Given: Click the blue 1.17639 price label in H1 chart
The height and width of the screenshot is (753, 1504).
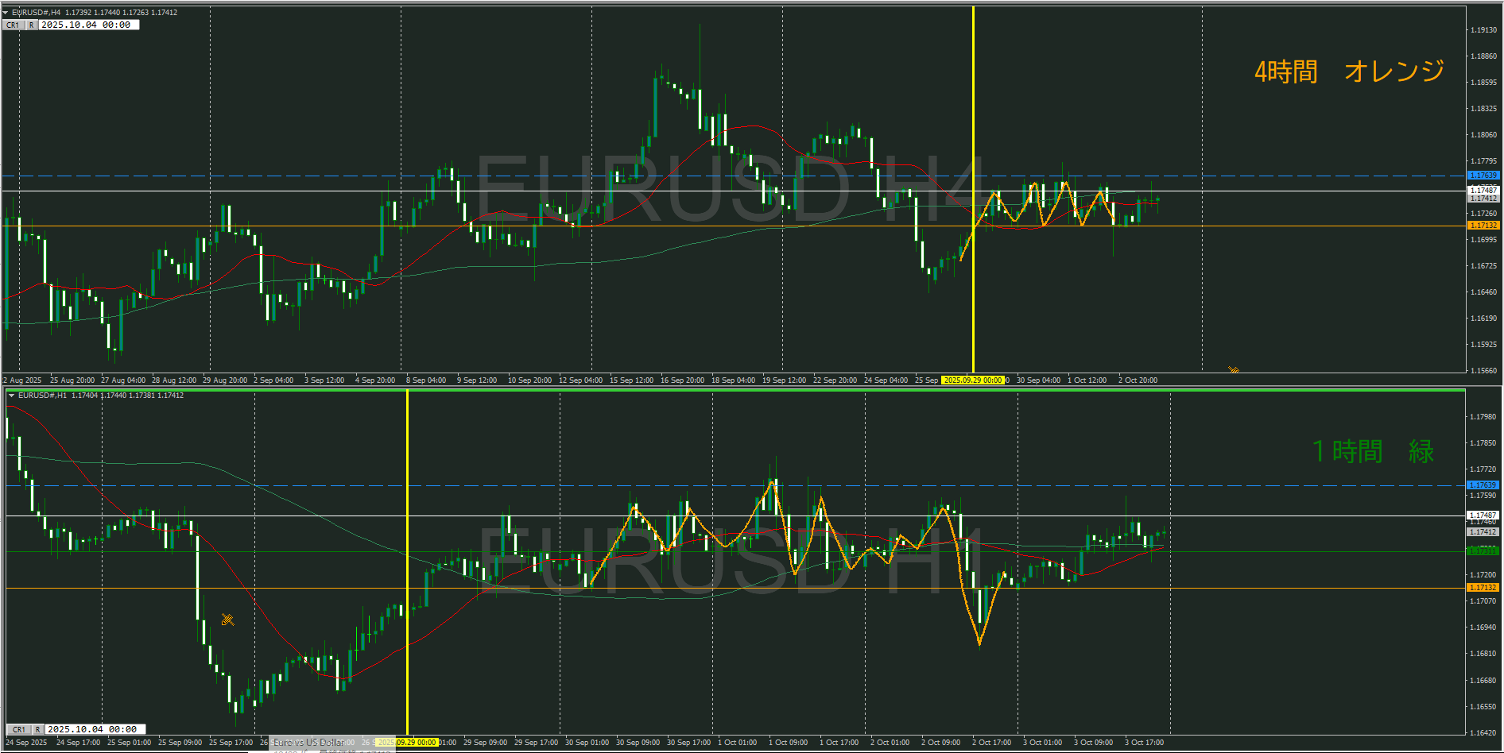Looking at the screenshot, I should (x=1483, y=485).
